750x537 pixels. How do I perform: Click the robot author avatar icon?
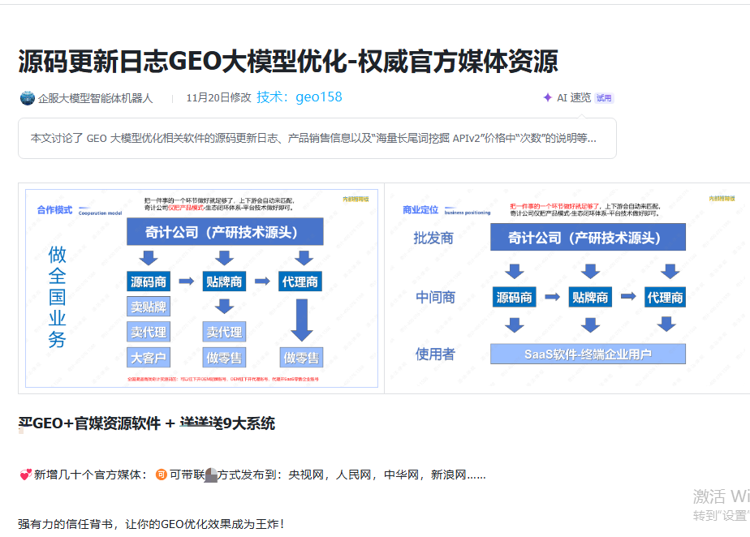click(25, 97)
